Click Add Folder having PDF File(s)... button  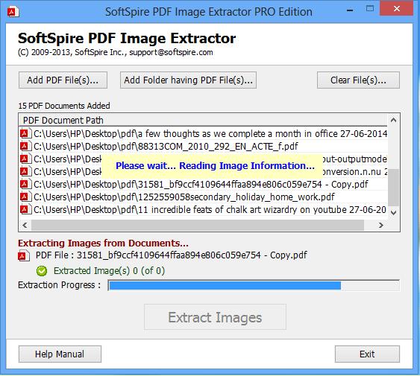188,80
